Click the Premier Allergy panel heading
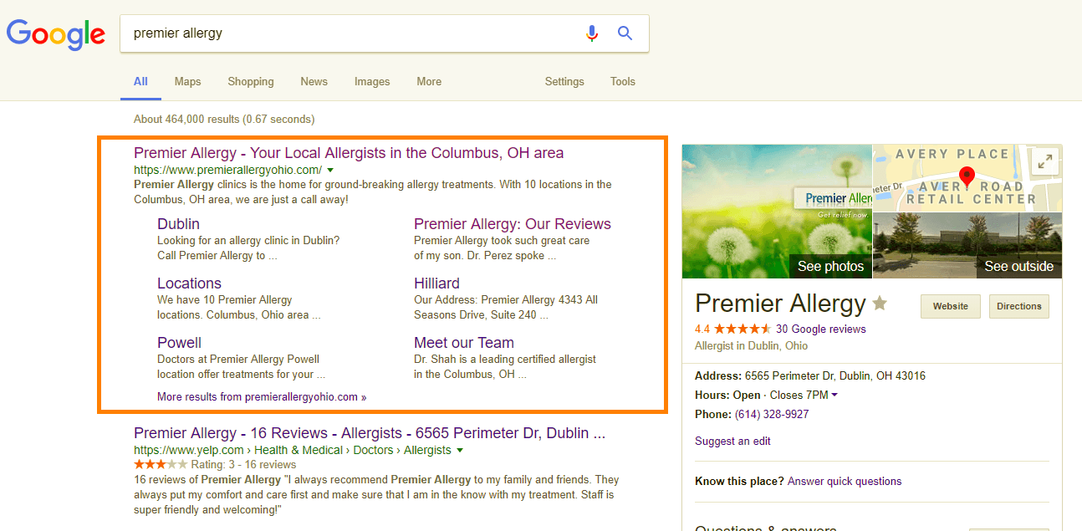This screenshot has height=531, width=1082. 780,303
